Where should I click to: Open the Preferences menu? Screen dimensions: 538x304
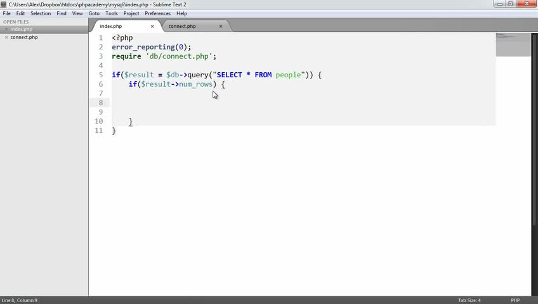point(157,13)
